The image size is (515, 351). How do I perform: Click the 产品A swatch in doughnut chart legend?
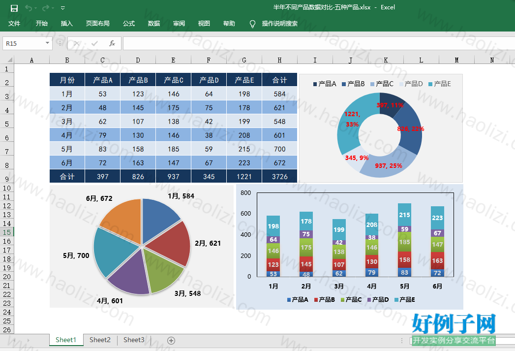(x=315, y=84)
